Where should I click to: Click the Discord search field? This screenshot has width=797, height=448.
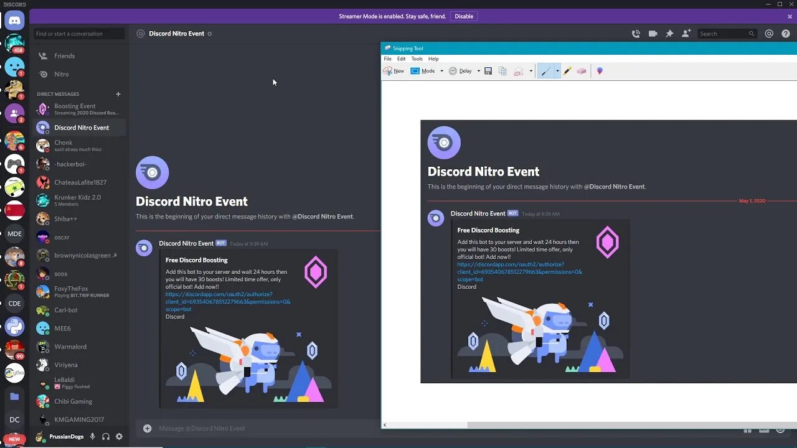coord(727,34)
